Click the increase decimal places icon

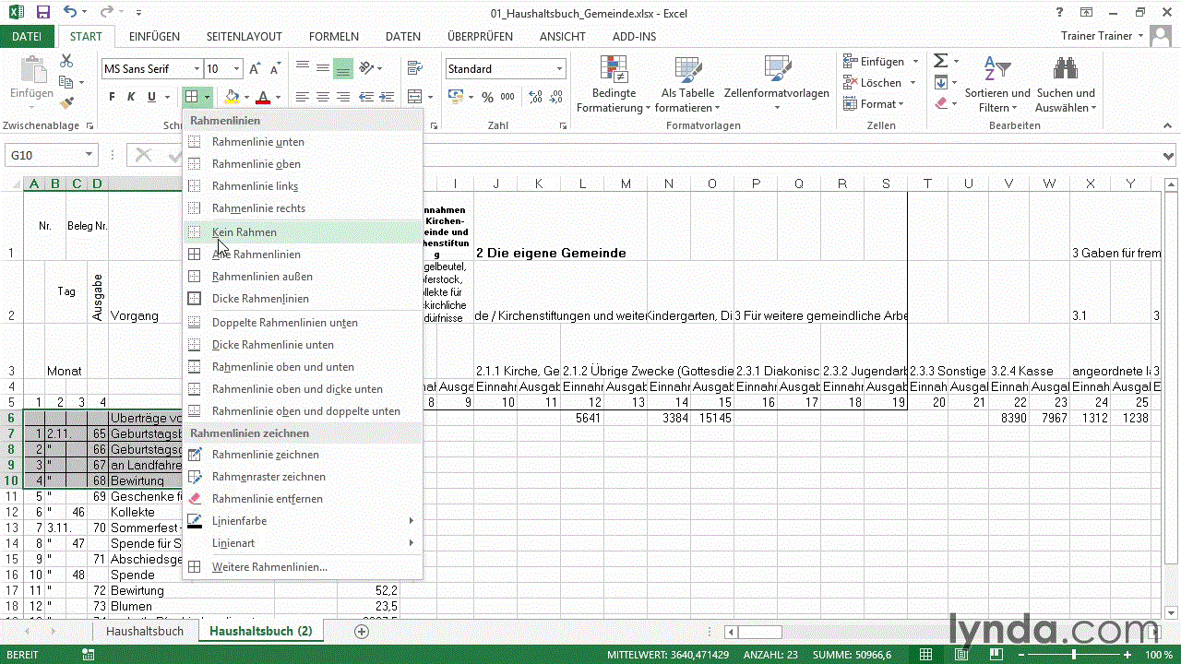tap(533, 97)
